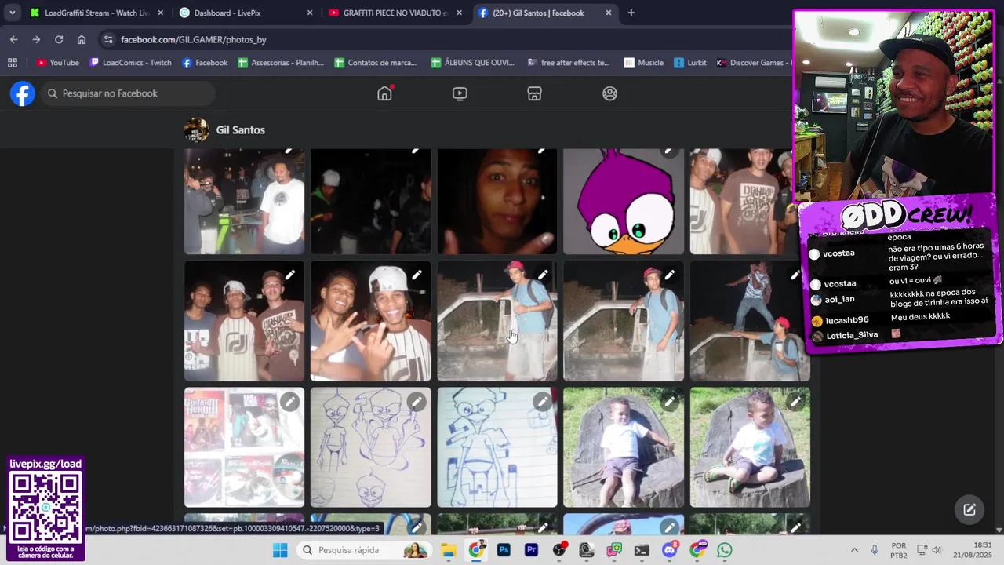Reload the current page

[x=59, y=39]
